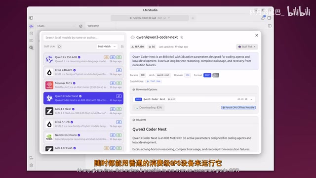Click the Tool Use capability tag
The image size is (316, 178).
click(154, 81)
